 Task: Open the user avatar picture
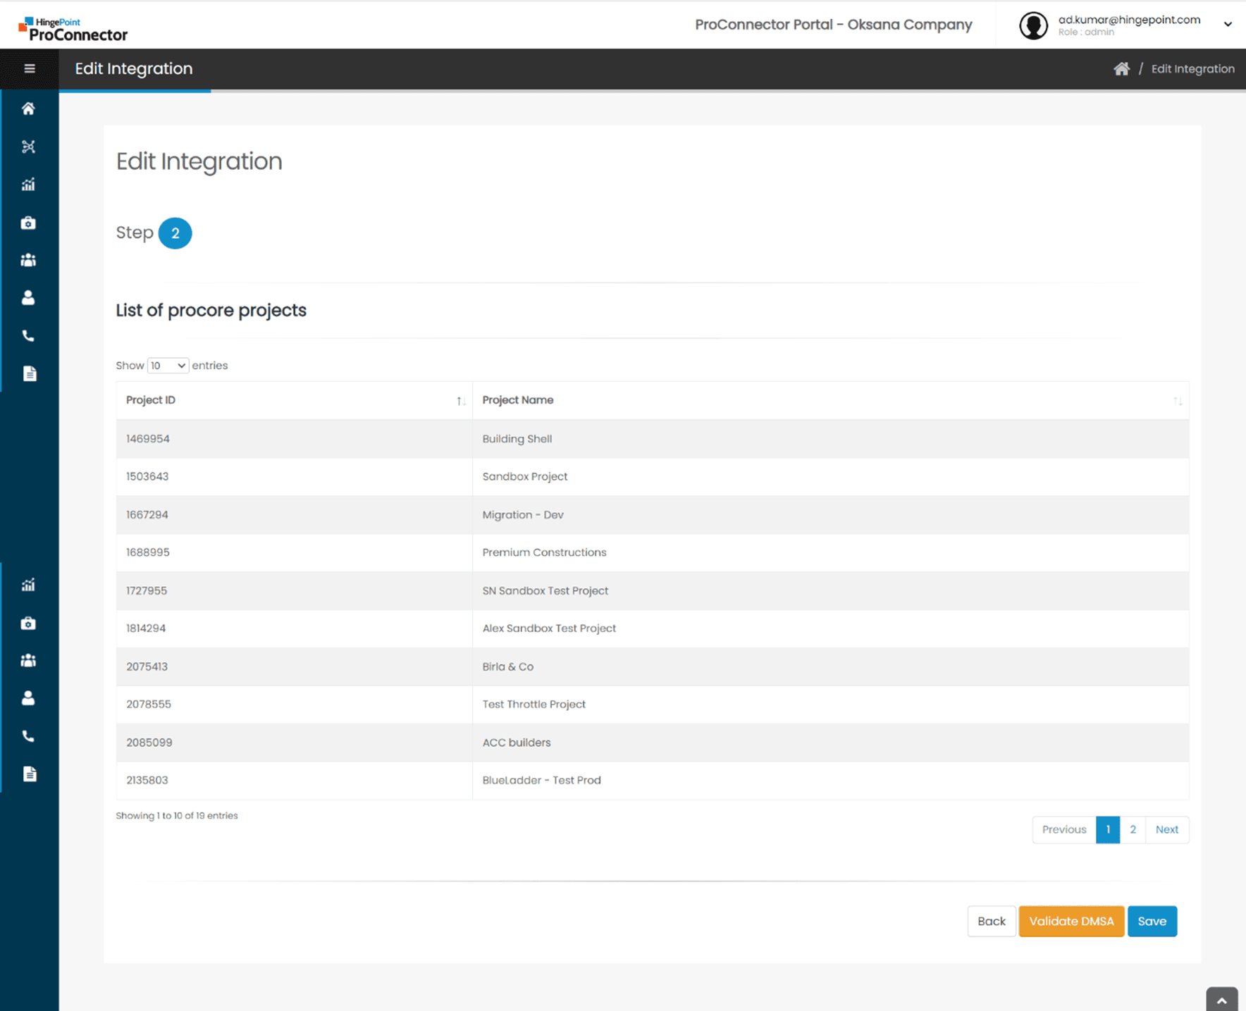1033,25
